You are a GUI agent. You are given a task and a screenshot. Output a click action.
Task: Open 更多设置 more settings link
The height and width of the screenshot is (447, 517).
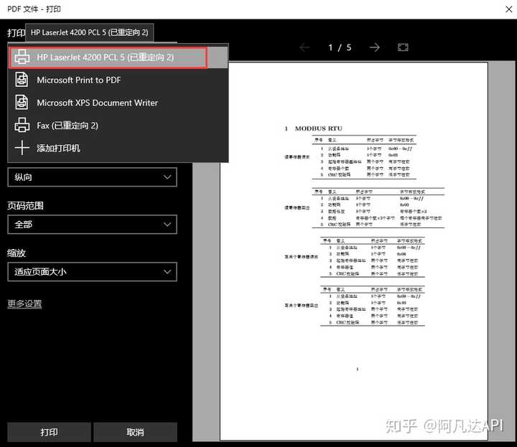[24, 304]
